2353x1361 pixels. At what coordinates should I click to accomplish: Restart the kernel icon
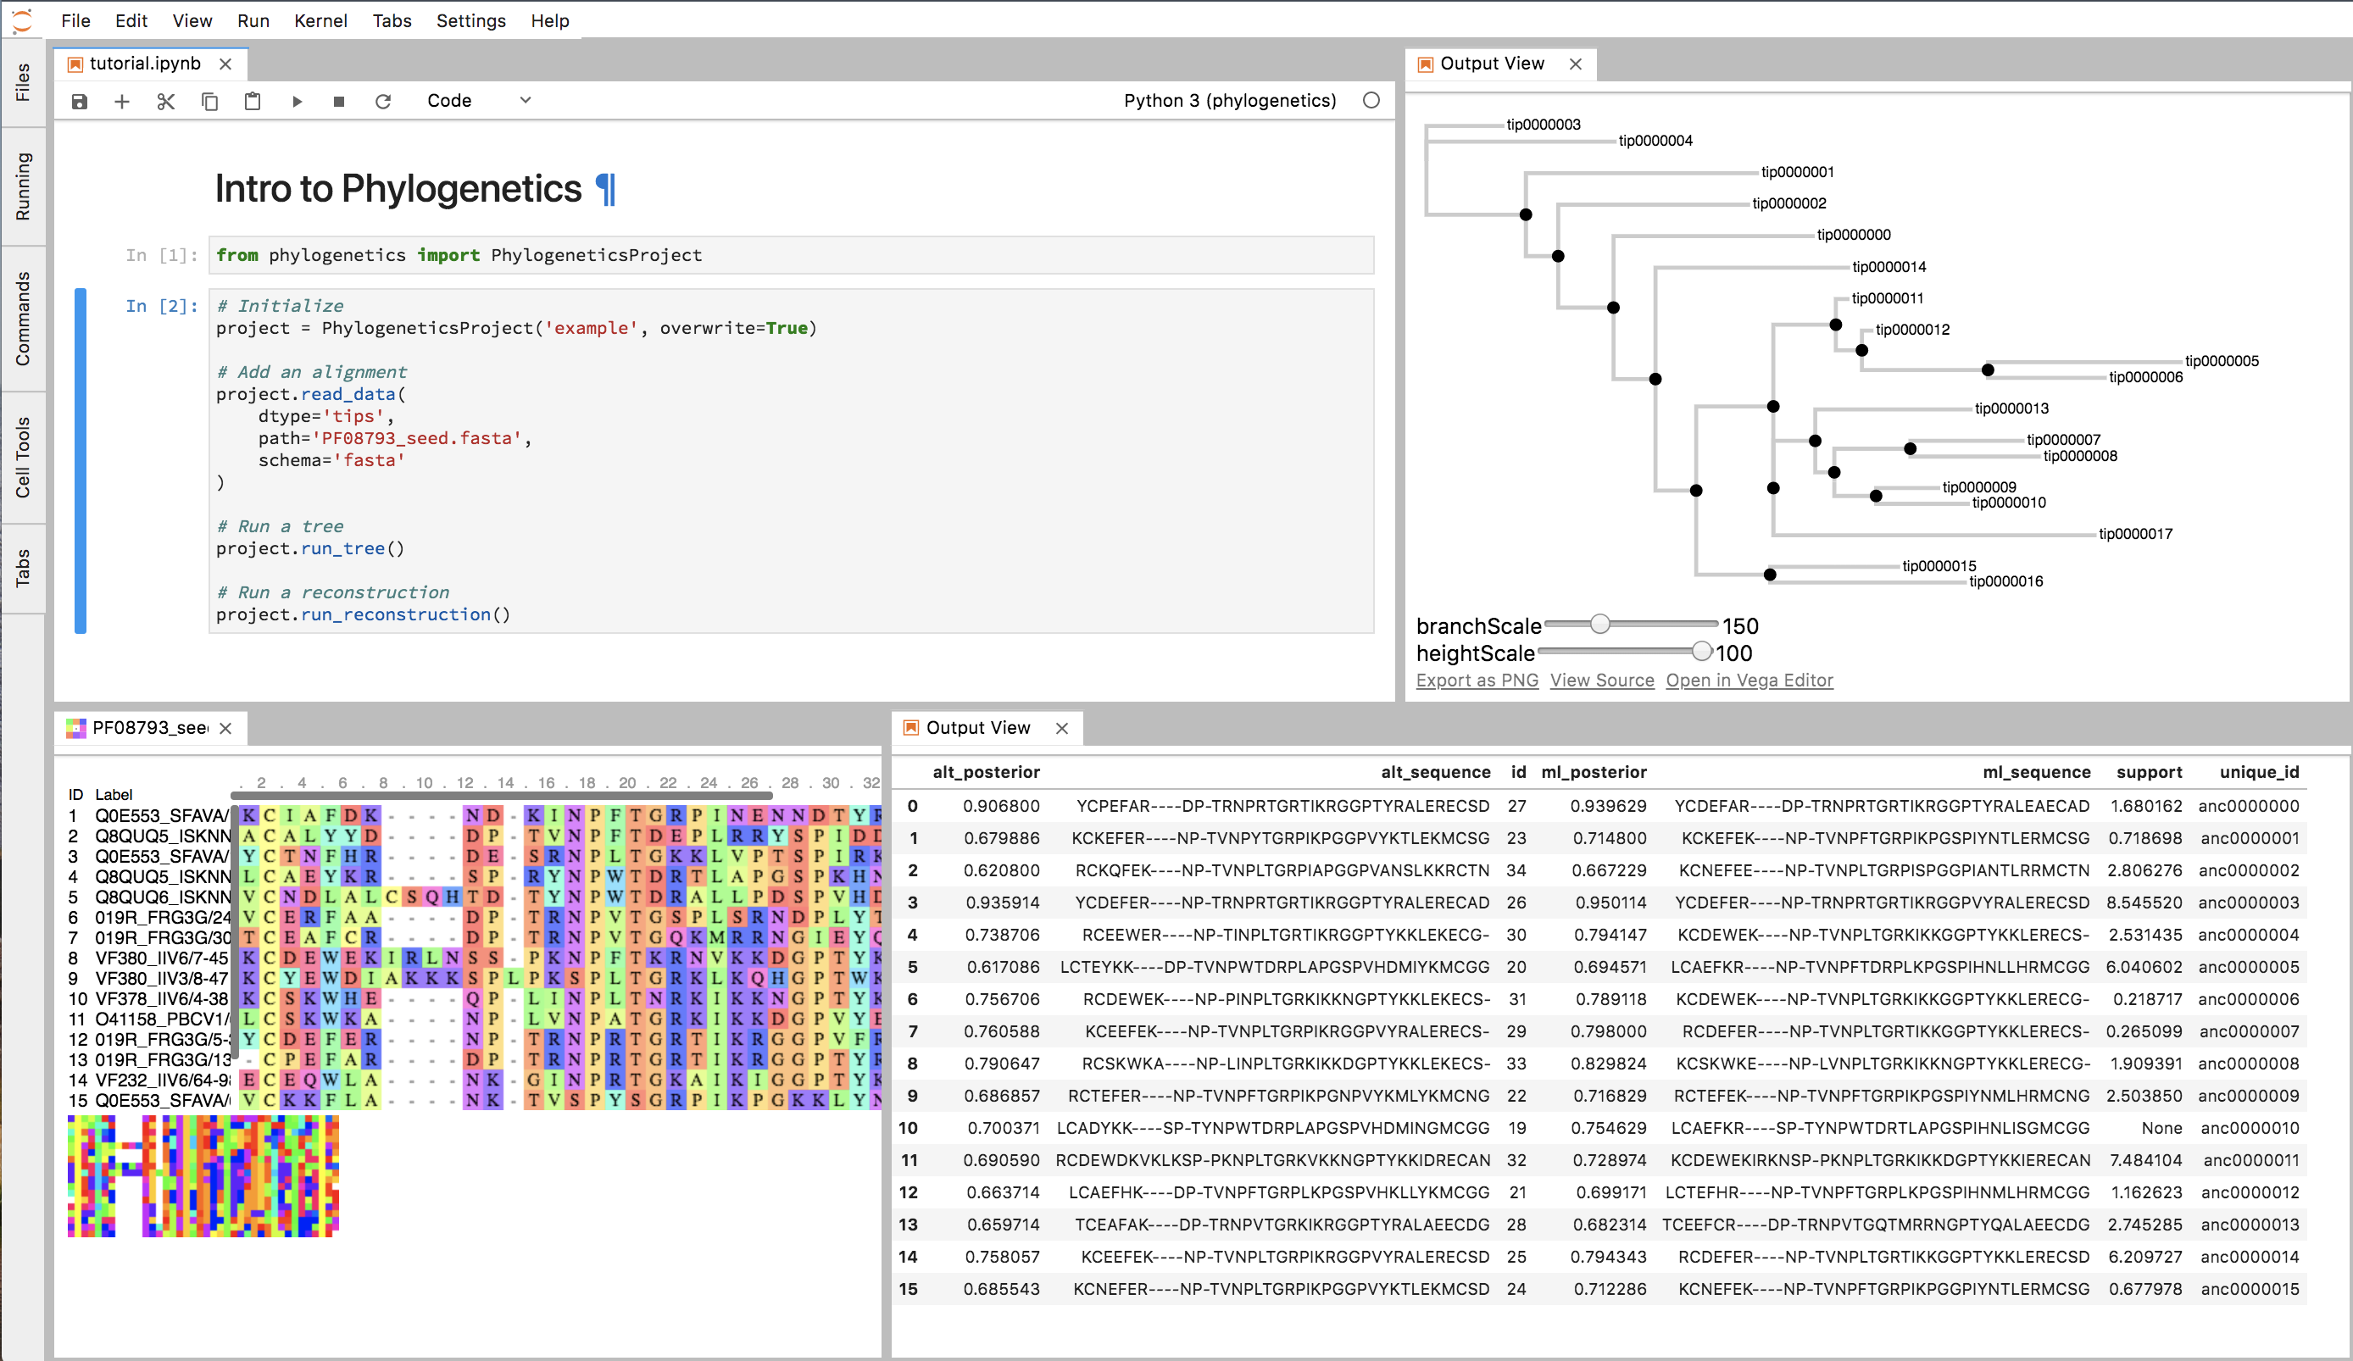click(x=383, y=101)
